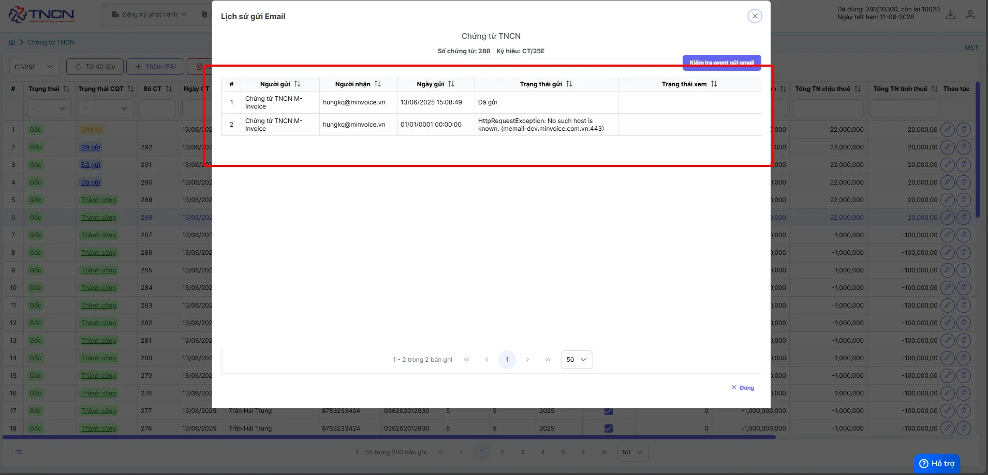Go to next page in dialog pagination

pyautogui.click(x=527, y=360)
